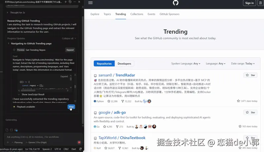Click 'Ln 116, Col 19' in status bar
This screenshot has height=152, width=264.
coord(32,149)
